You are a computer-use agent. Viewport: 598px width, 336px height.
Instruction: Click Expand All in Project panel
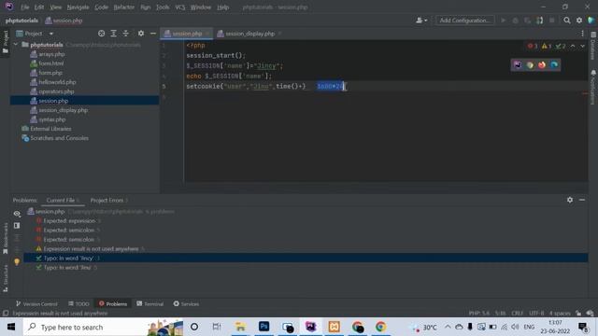tap(114, 34)
